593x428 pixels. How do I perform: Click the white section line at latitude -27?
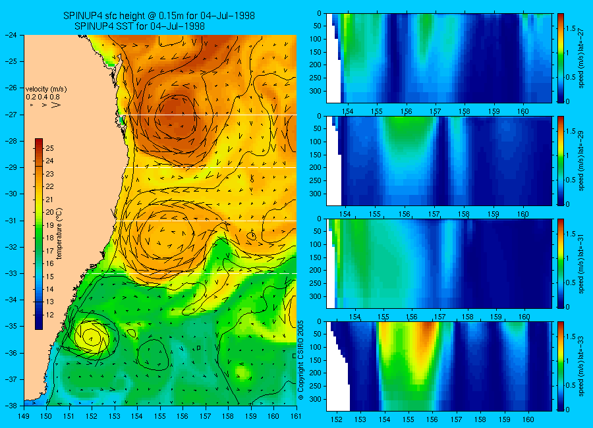point(211,115)
